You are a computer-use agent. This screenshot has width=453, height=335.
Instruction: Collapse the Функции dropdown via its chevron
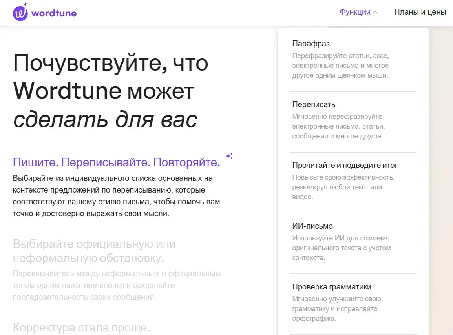pos(374,11)
